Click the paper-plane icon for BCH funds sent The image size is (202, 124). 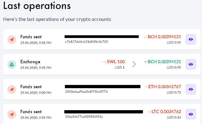12,40
